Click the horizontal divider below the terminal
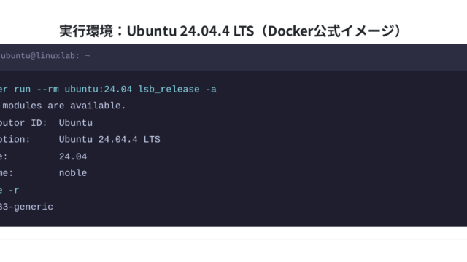This screenshot has width=467, height=262. click(x=233, y=239)
